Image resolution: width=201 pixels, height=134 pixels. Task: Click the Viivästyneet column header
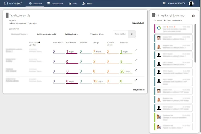click(x=71, y=43)
